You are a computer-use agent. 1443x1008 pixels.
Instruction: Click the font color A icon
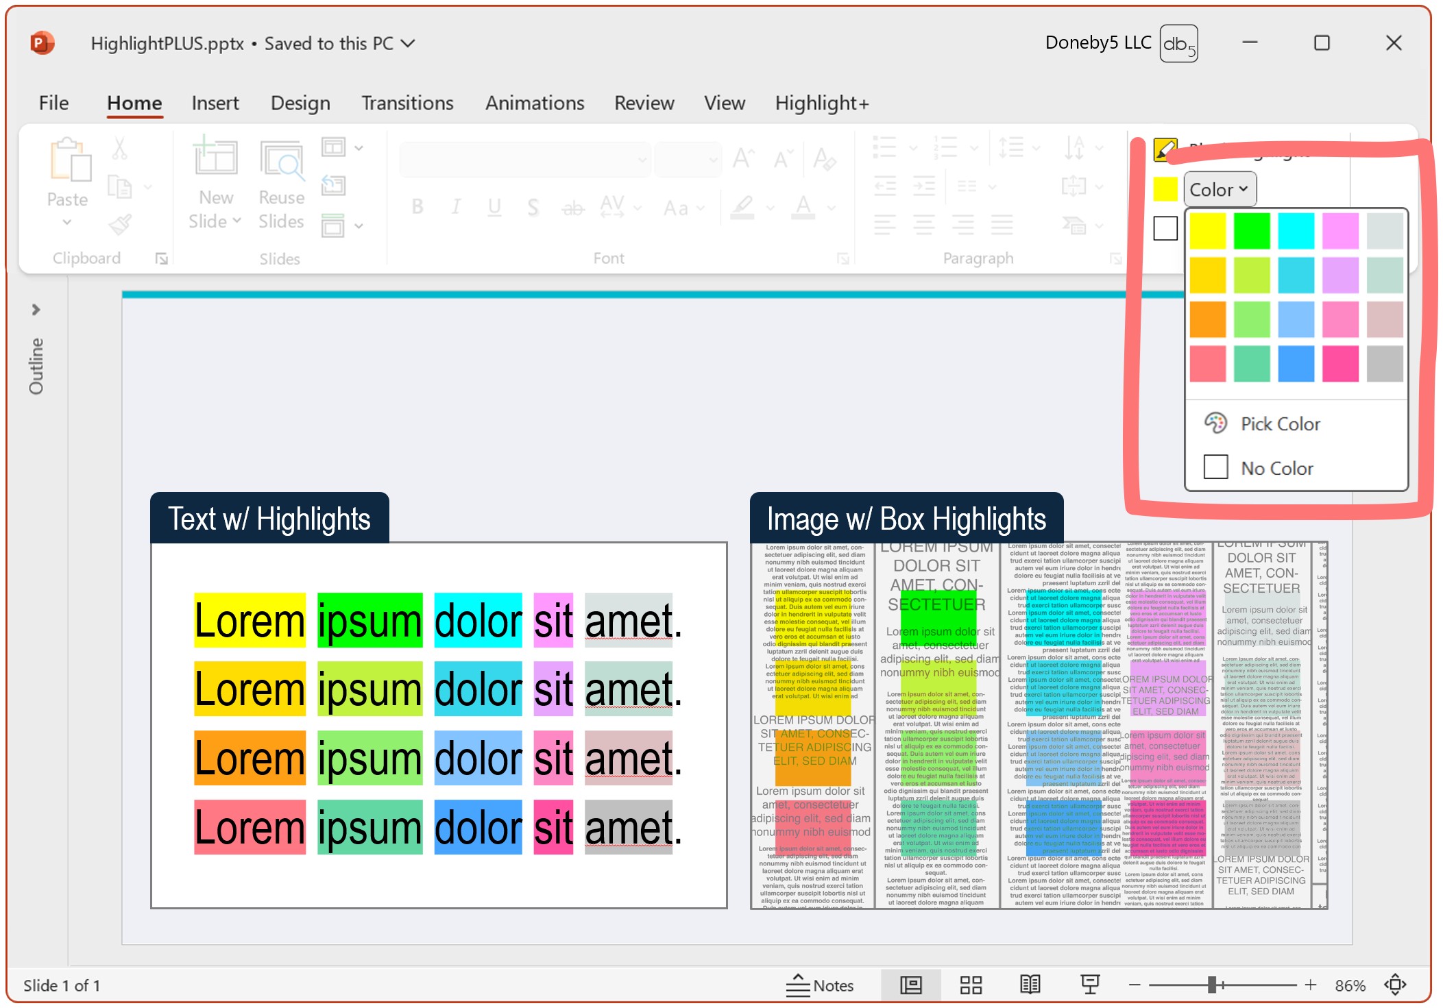[803, 206]
